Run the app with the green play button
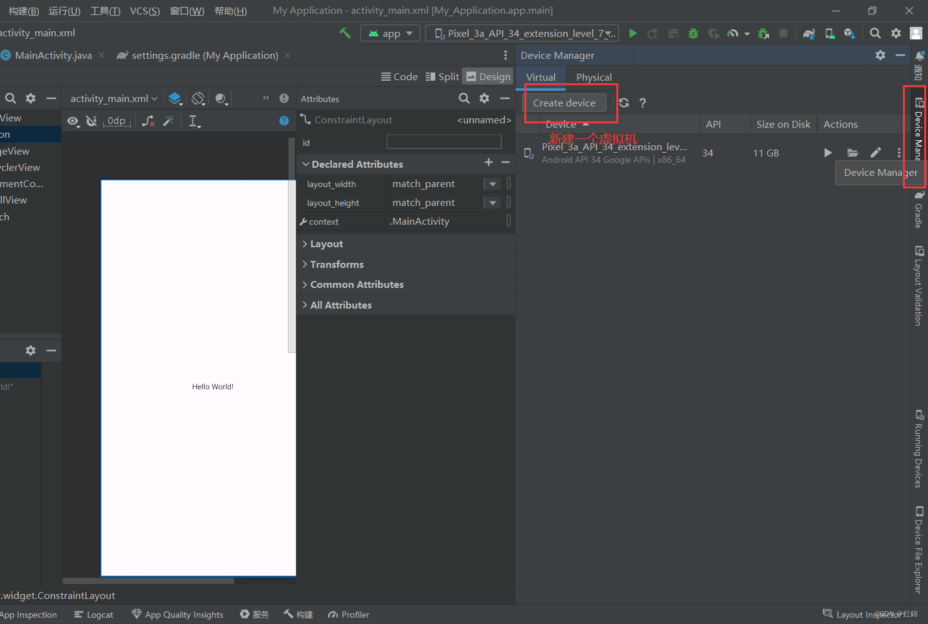 (x=633, y=33)
